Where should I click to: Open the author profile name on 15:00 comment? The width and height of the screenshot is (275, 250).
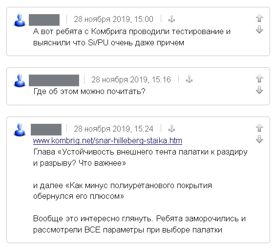(44, 20)
